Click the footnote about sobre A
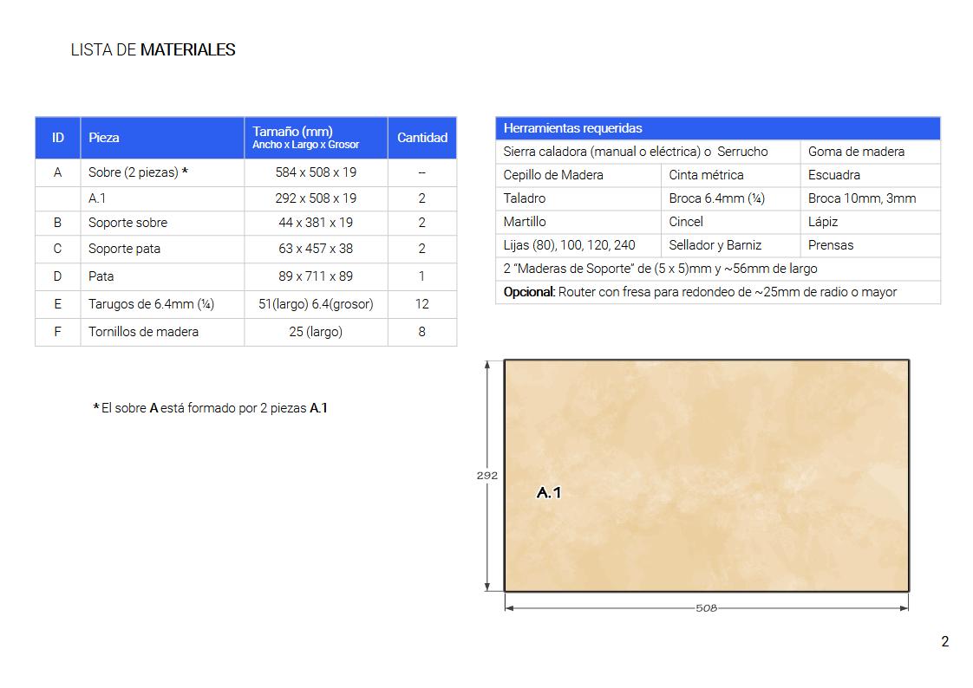Image resolution: width=973 pixels, height=688 pixels. point(210,408)
